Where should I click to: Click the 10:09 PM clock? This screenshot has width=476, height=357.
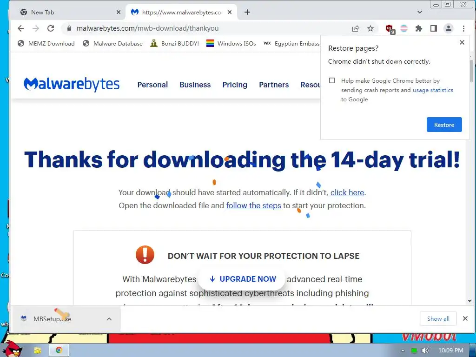[451, 350]
